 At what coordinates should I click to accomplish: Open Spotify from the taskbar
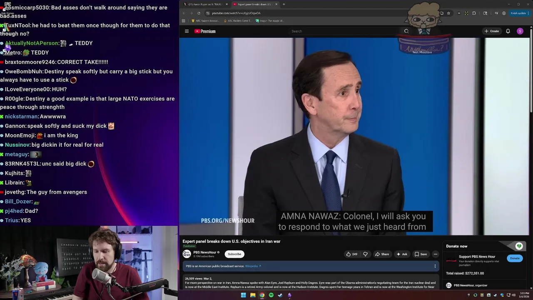(271, 295)
